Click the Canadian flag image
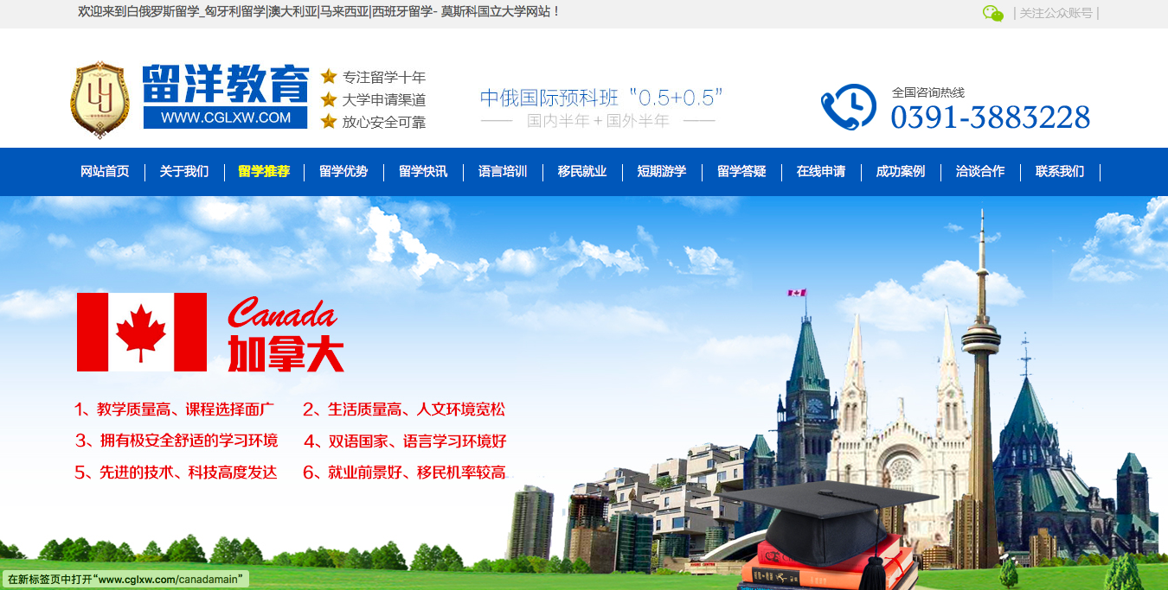Viewport: 1168px width, 590px height. 142,333
